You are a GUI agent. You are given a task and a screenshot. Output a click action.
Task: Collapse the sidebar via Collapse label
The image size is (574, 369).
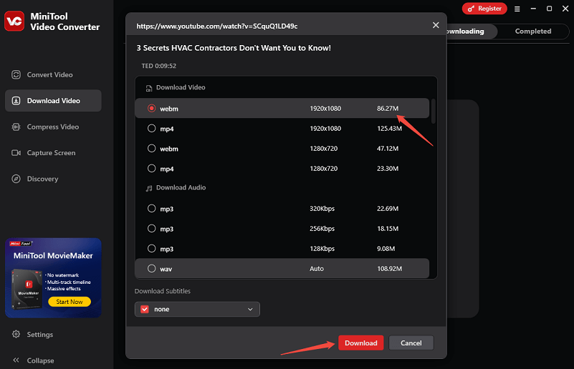point(40,360)
